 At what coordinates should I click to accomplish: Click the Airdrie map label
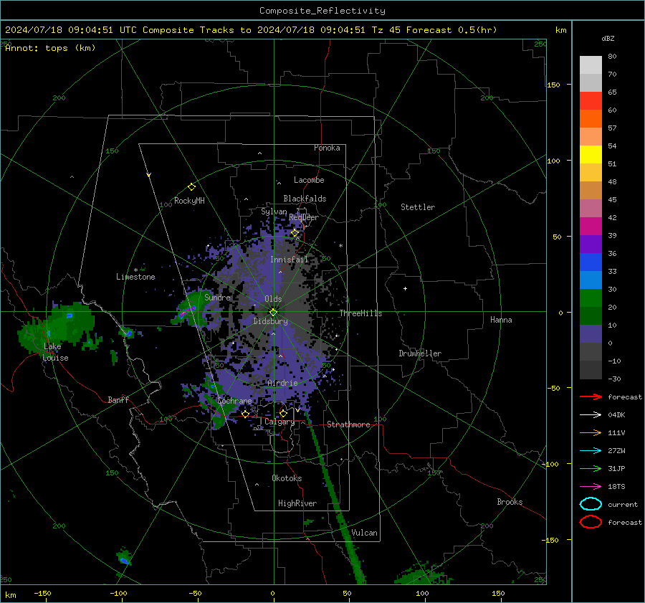click(x=282, y=383)
